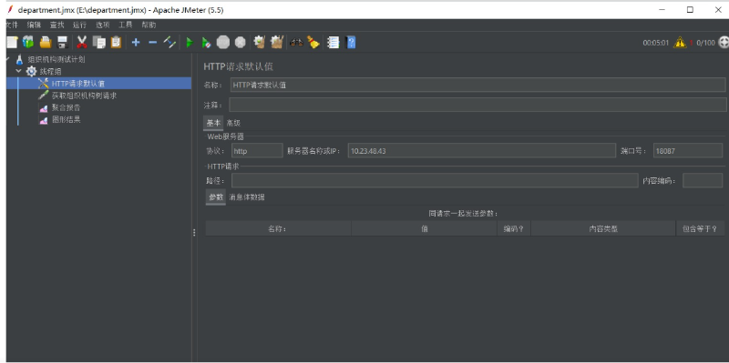Click the 注释 input field
The width and height of the screenshot is (729, 363).
pos(477,105)
